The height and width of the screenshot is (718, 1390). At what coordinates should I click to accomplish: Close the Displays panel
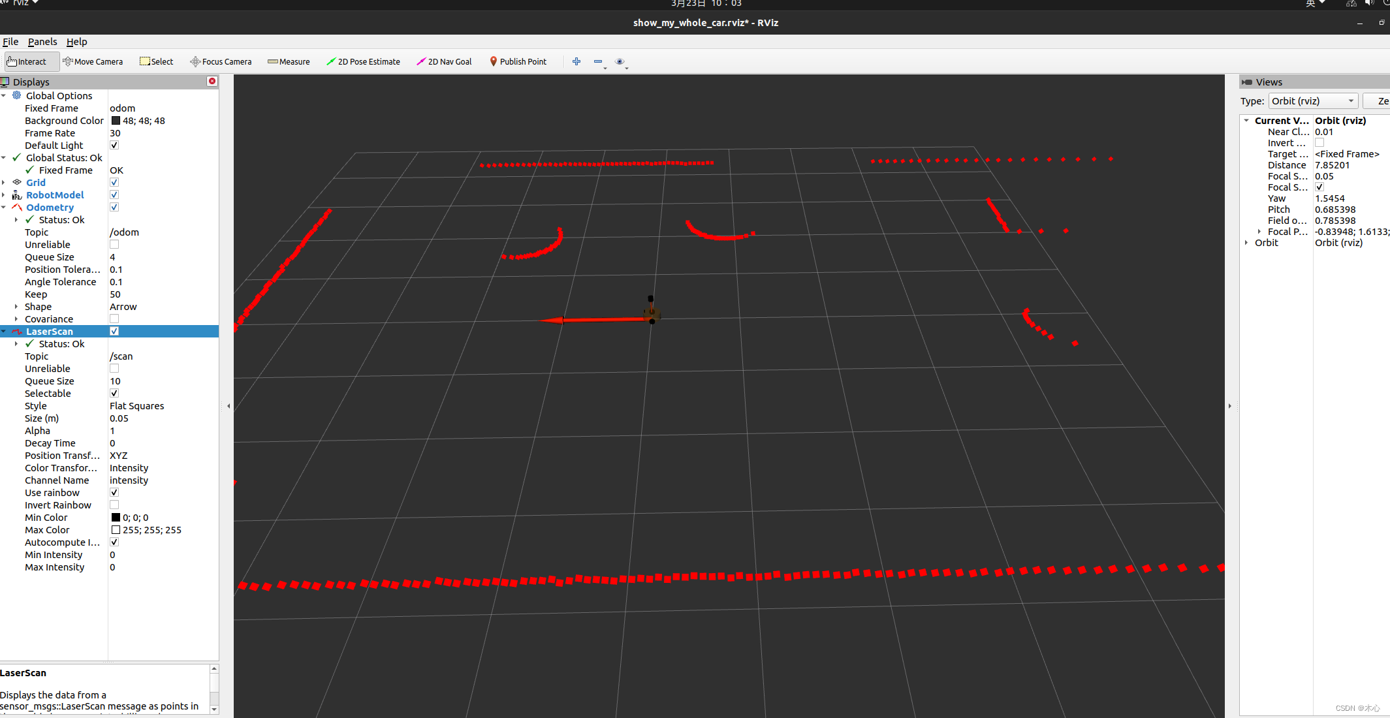212,82
